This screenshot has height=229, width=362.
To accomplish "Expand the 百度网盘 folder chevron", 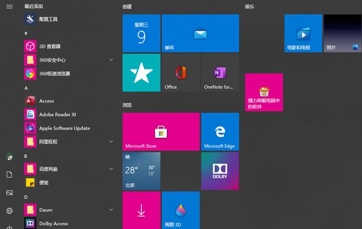I will tap(111, 168).
